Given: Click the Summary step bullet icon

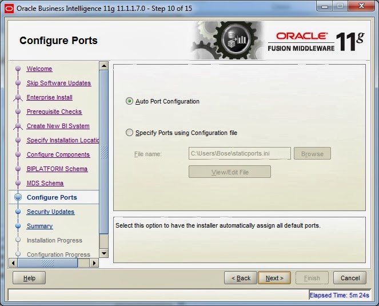Looking at the screenshot, I should tap(18, 226).
